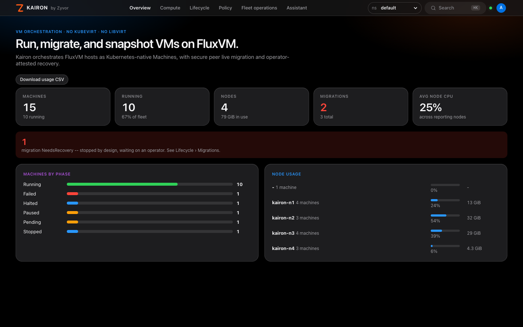Click the 'by Zyvor' brand text
This screenshot has height=327, width=523.
click(x=60, y=8)
